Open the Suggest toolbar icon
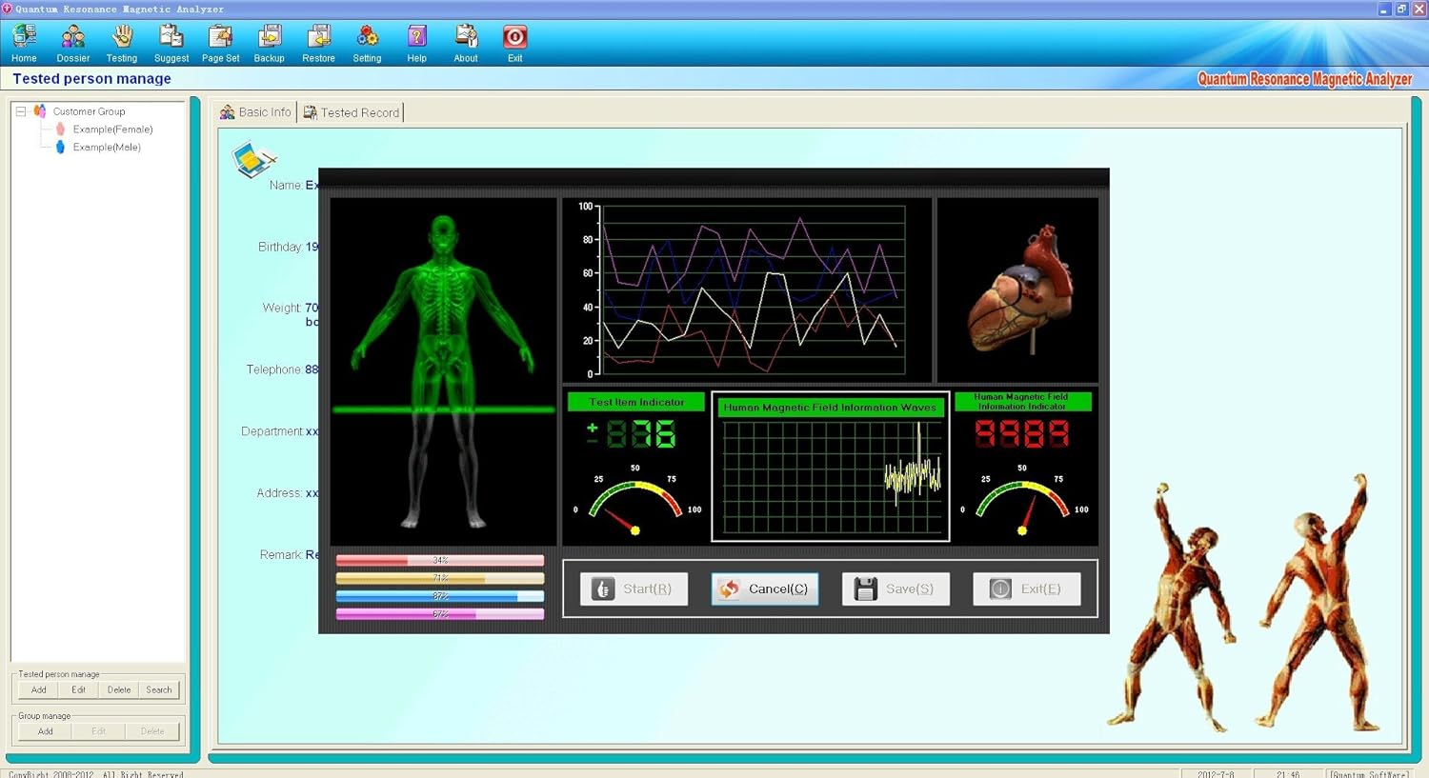The image size is (1429, 778). coord(171,44)
